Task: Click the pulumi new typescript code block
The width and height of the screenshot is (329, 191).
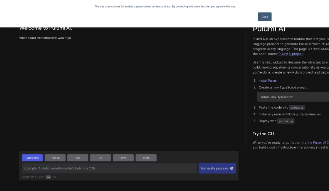Action: pos(293,97)
